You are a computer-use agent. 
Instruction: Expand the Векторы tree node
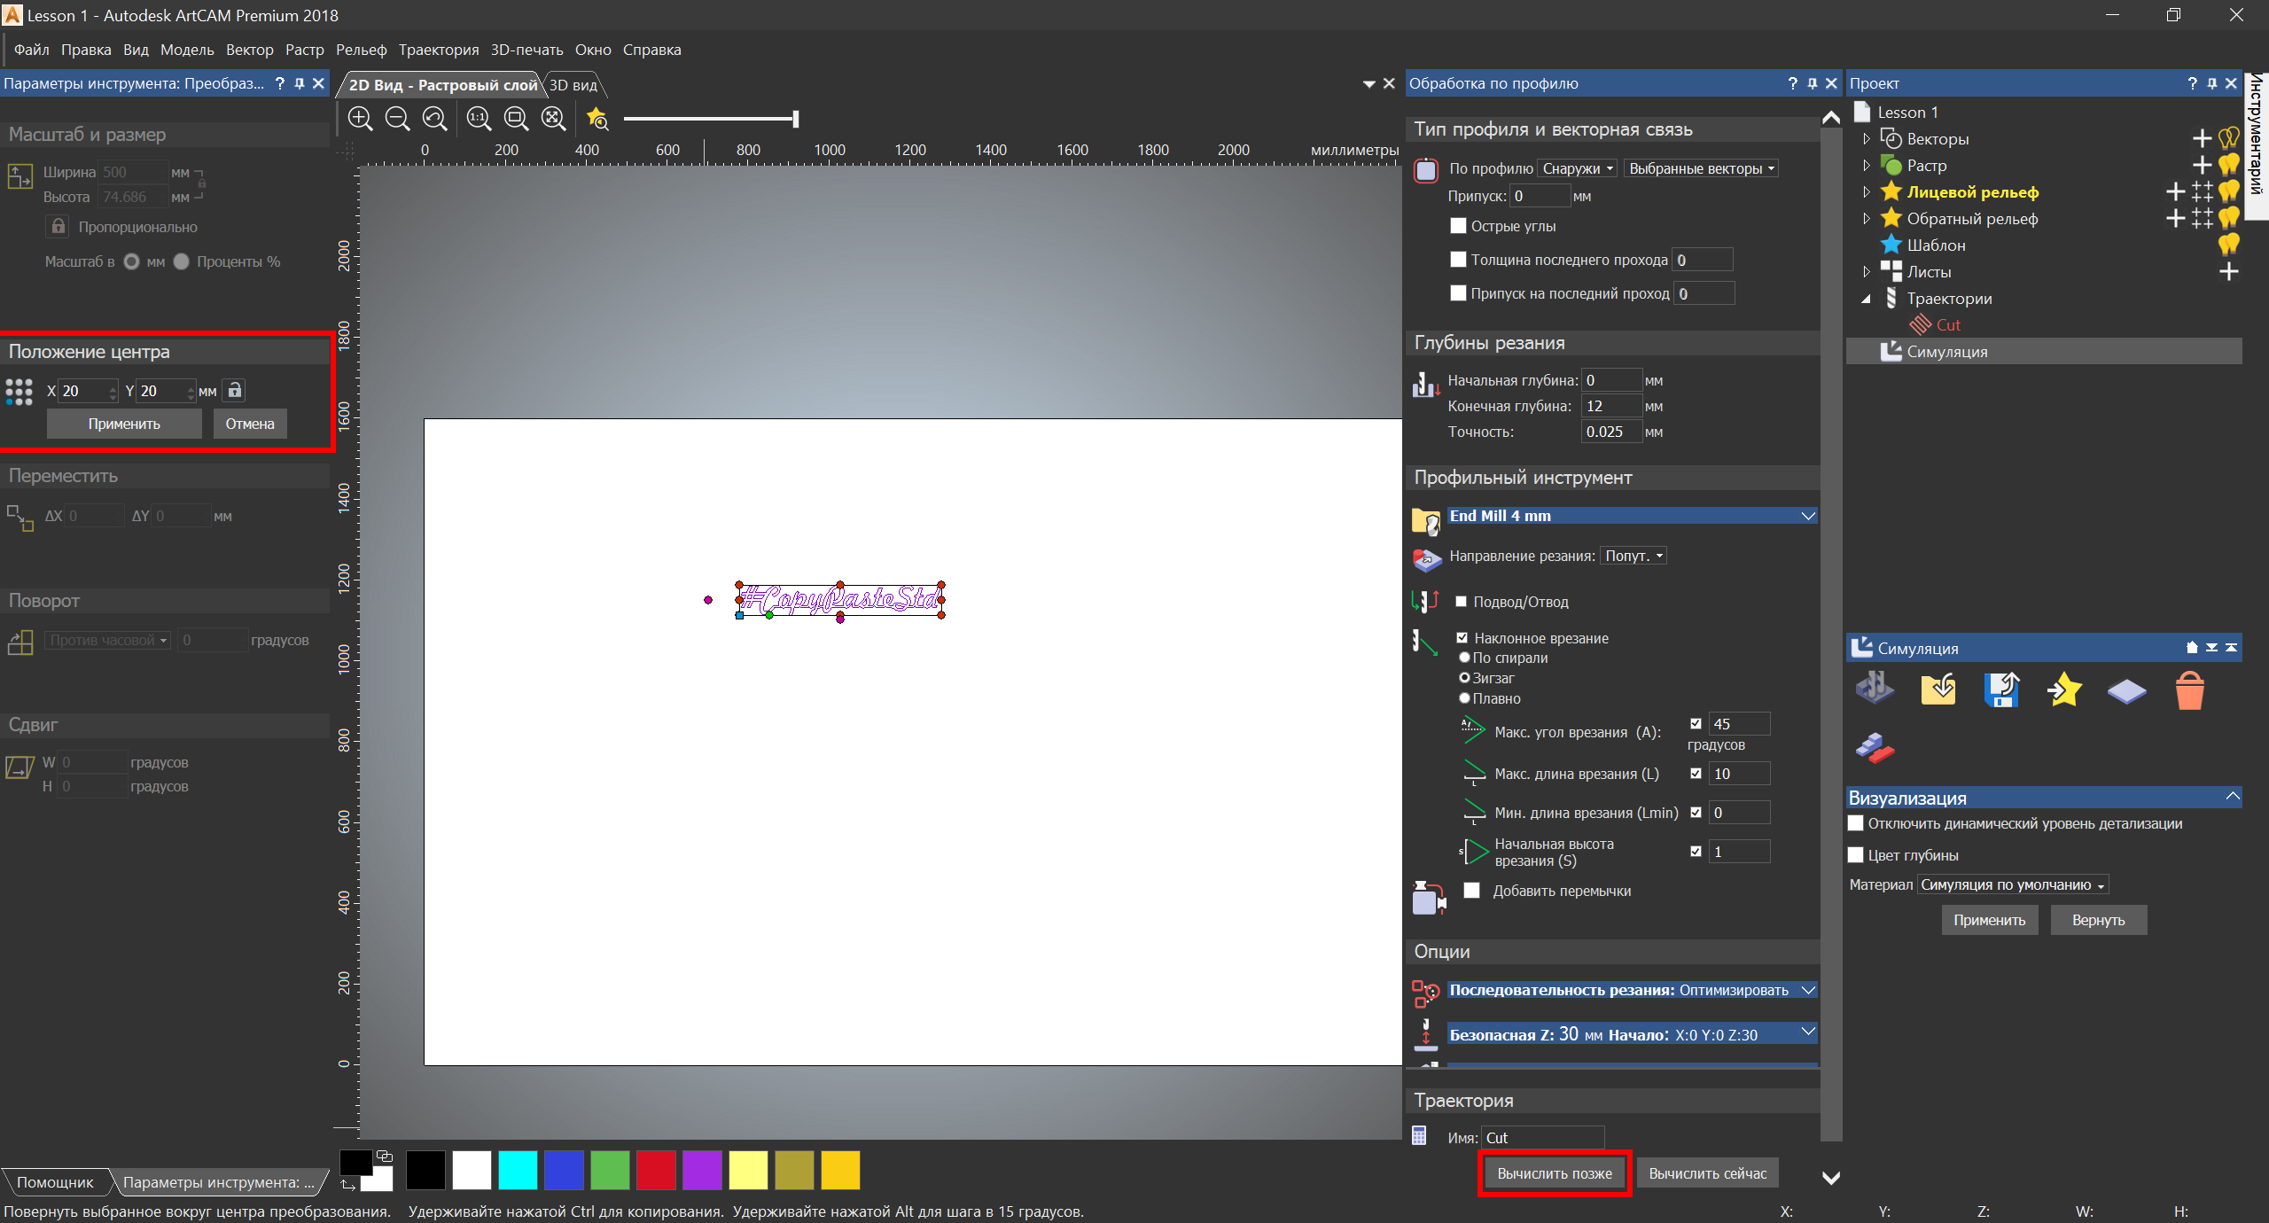click(1866, 139)
